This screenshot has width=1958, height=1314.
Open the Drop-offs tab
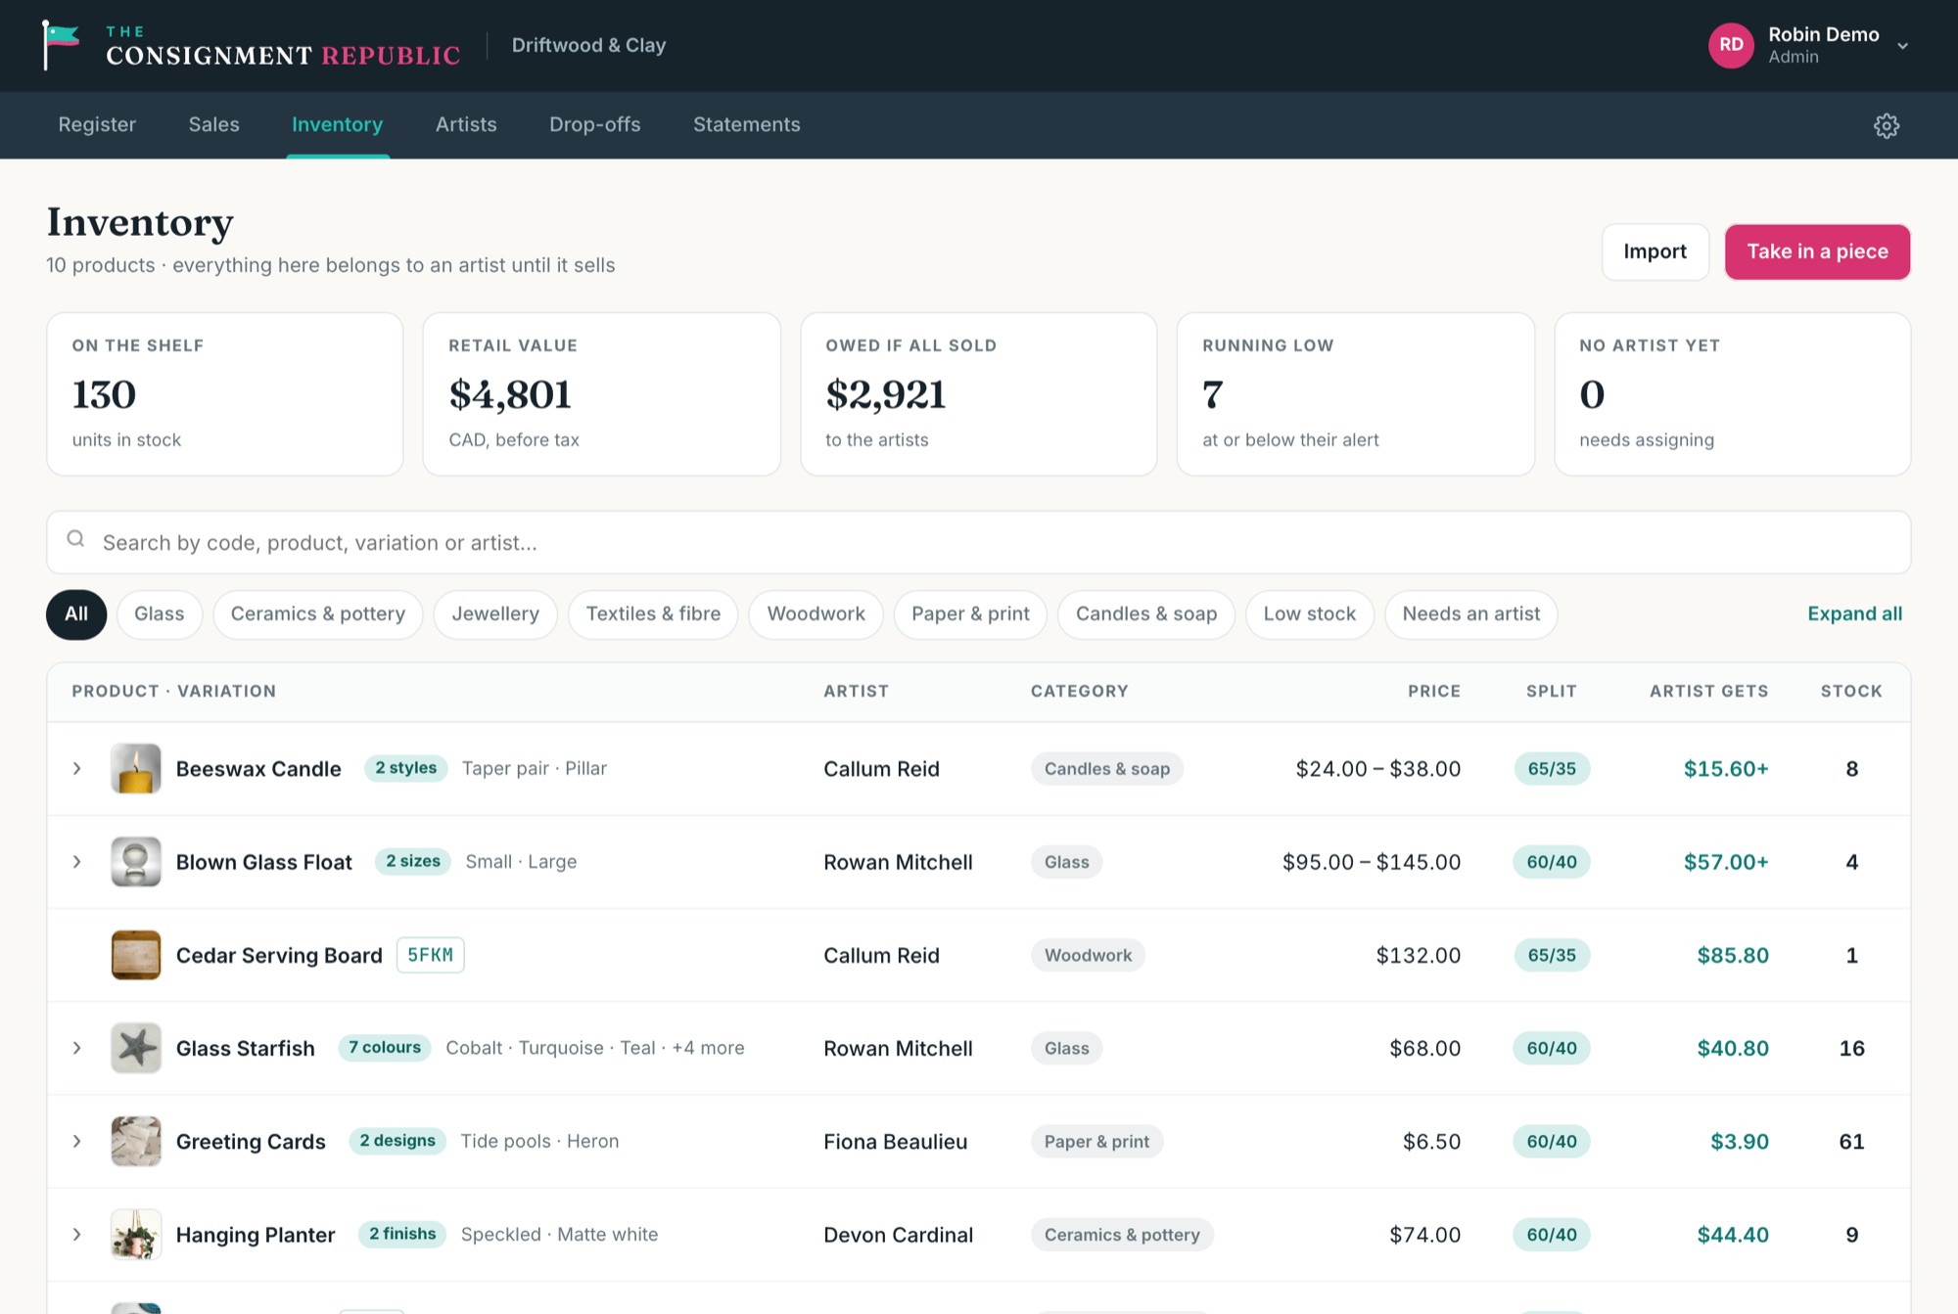[x=595, y=124]
